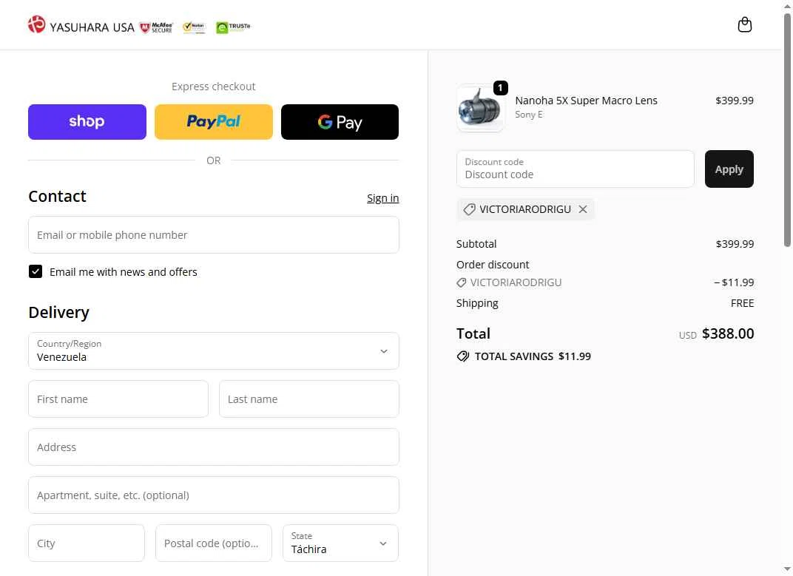Image resolution: width=793 pixels, height=576 pixels.
Task: Uncheck Email me with news and offers
Action: [x=36, y=271]
